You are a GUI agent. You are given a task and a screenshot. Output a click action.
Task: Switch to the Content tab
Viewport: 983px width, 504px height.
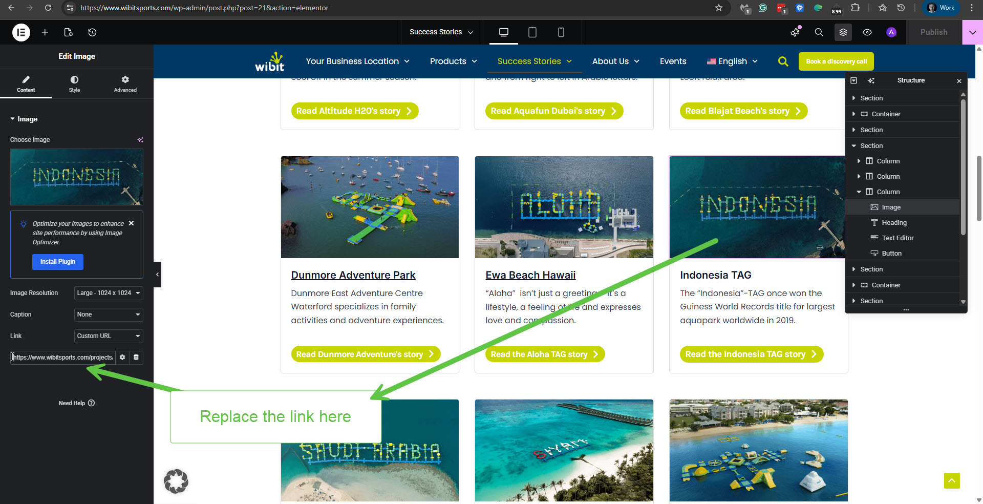[x=26, y=83]
